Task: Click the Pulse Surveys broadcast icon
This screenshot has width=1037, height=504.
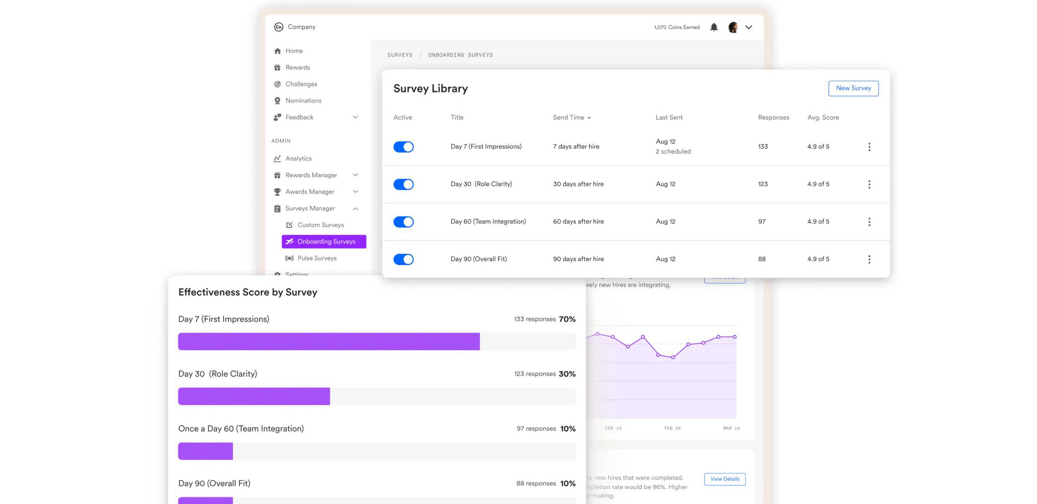Action: click(289, 258)
